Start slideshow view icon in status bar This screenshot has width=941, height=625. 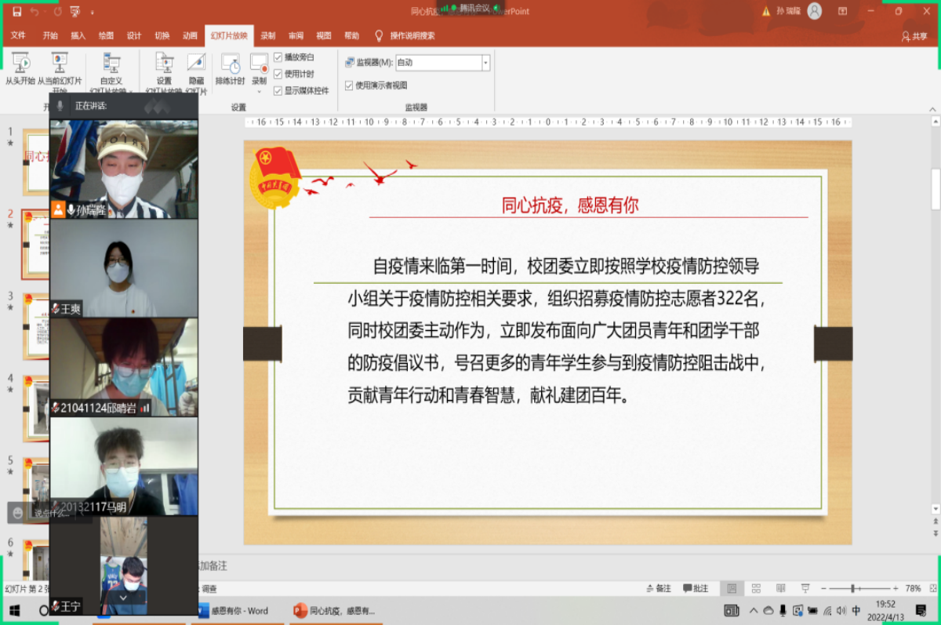805,588
